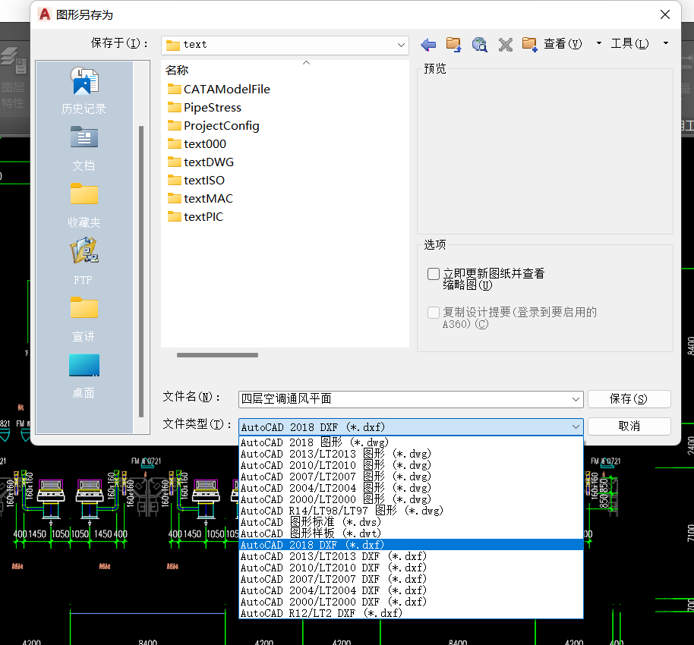Viewport: 694px width, 645px height.
Task: Select the textPIC folder
Action: click(x=196, y=216)
